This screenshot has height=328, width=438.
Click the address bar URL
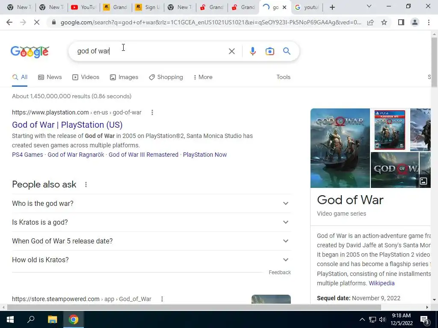(x=211, y=22)
